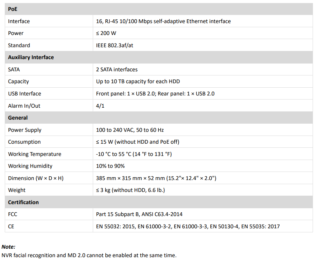Click the USB Interface row label
The image size is (316, 267).
coord(24,94)
